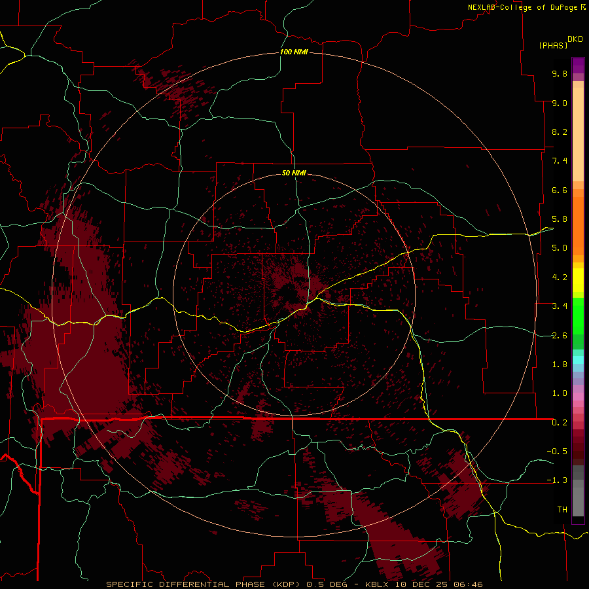Screen dimensions: 589x589
Task: Click the KBLX station identifier in caption
Action: click(377, 584)
